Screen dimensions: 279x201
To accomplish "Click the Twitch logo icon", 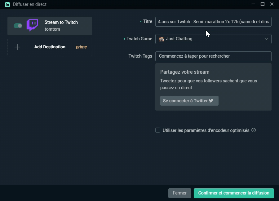I will pyautogui.click(x=32, y=25).
